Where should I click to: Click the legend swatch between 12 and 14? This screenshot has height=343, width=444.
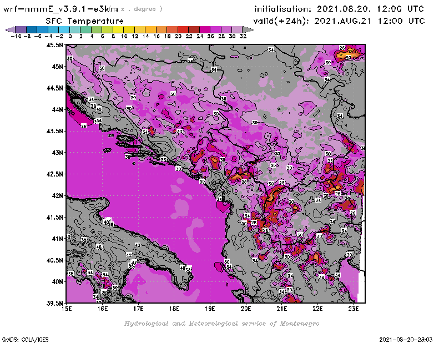coord(140,29)
